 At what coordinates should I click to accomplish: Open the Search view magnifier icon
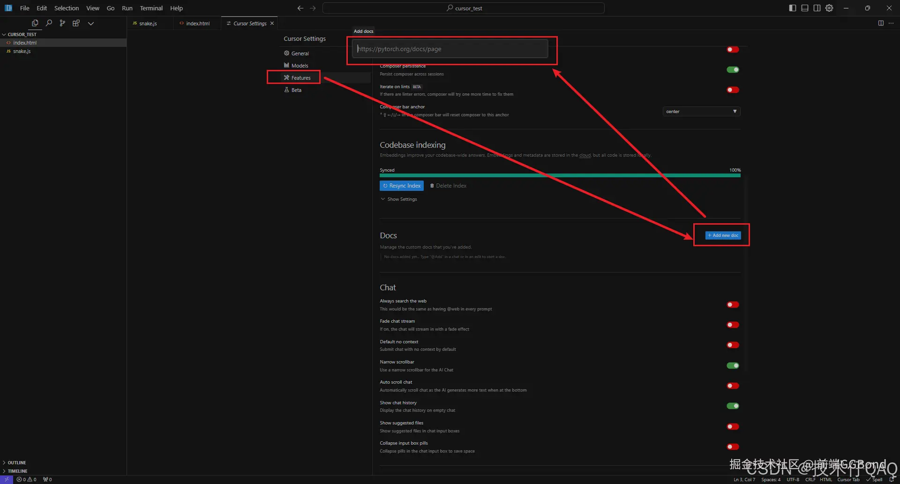[49, 23]
